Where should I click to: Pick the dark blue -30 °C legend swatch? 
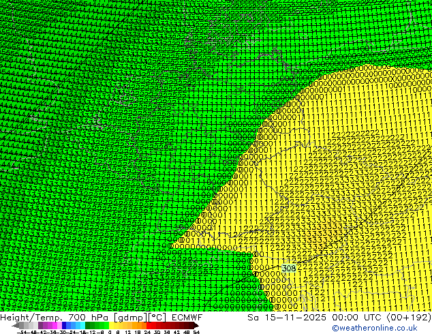coord(64,326)
